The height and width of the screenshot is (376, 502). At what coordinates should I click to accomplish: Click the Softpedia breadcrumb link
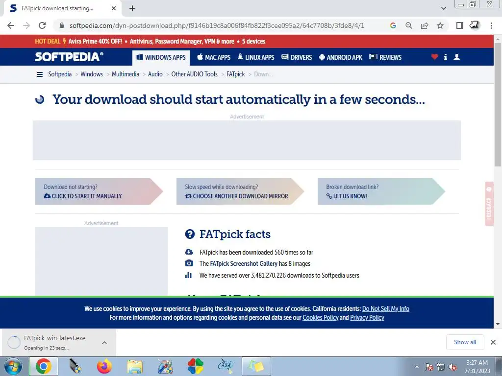(60, 74)
